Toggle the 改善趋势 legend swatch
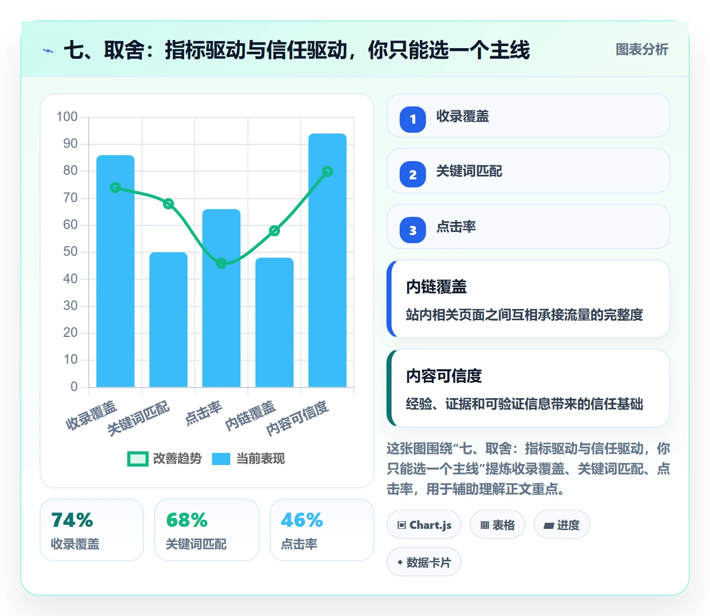 [137, 459]
